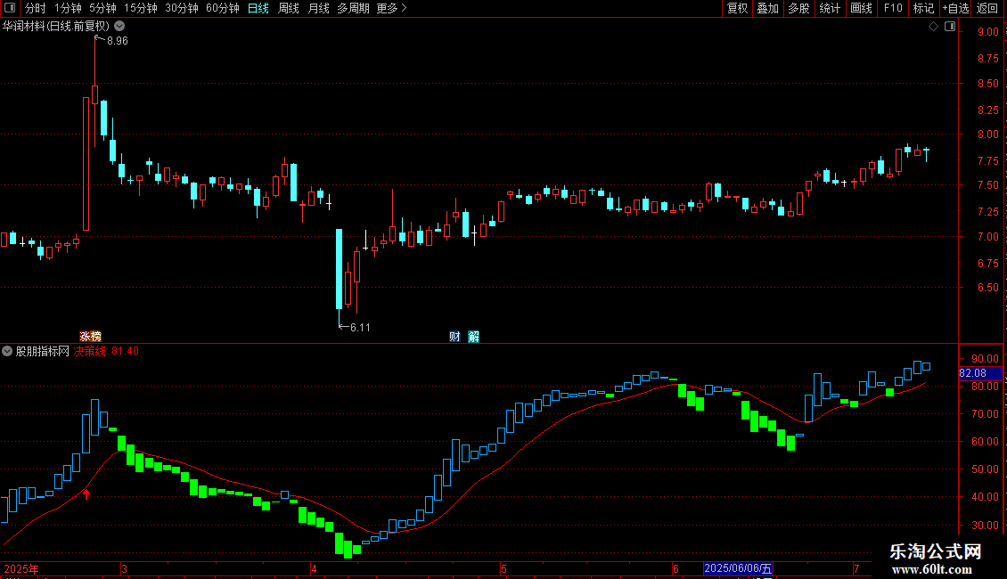Select the 60分钟 period
This screenshot has width=1007, height=579.
tap(223, 8)
